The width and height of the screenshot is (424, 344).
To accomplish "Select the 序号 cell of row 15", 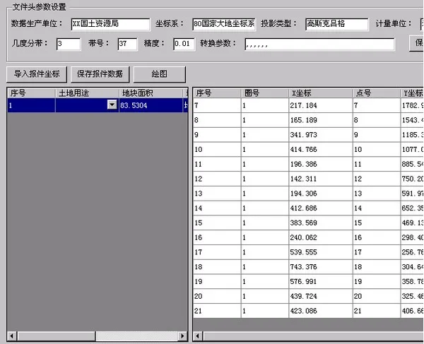I will click(x=217, y=223).
